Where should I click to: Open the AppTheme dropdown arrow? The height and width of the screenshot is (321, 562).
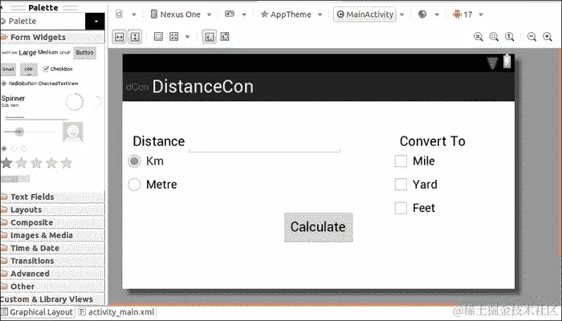pos(320,14)
